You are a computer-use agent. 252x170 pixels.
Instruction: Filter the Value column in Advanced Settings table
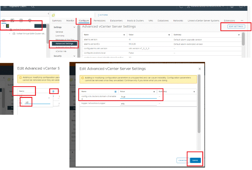tap(169, 35)
